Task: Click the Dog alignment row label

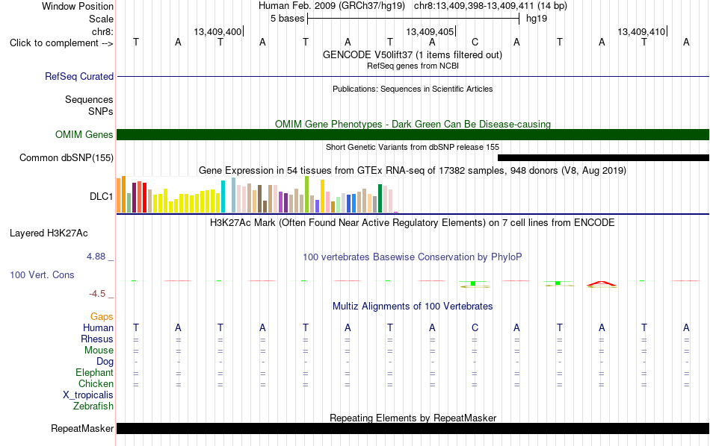Action: coord(105,362)
